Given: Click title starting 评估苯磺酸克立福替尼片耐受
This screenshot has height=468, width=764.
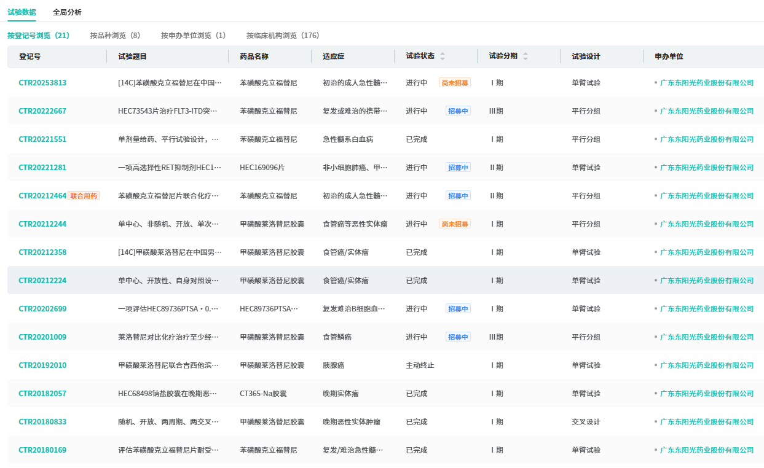Looking at the screenshot, I should tap(170, 450).
